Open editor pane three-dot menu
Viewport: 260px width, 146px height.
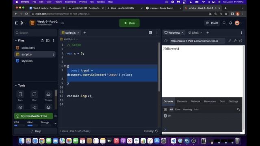point(157,33)
